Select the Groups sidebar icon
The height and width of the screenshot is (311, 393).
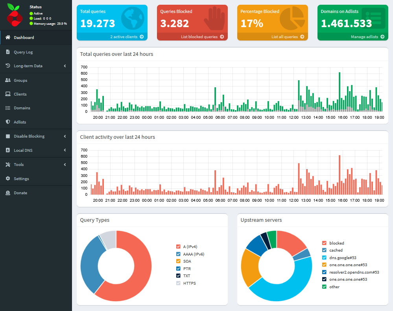(x=9, y=80)
